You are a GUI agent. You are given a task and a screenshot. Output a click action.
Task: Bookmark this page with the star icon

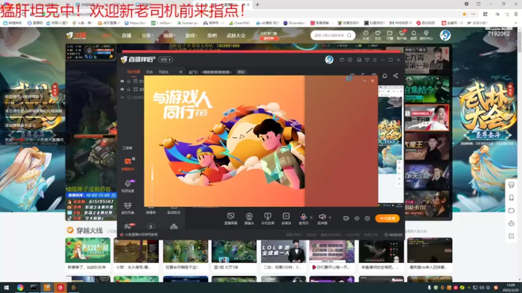pyautogui.click(x=464, y=14)
